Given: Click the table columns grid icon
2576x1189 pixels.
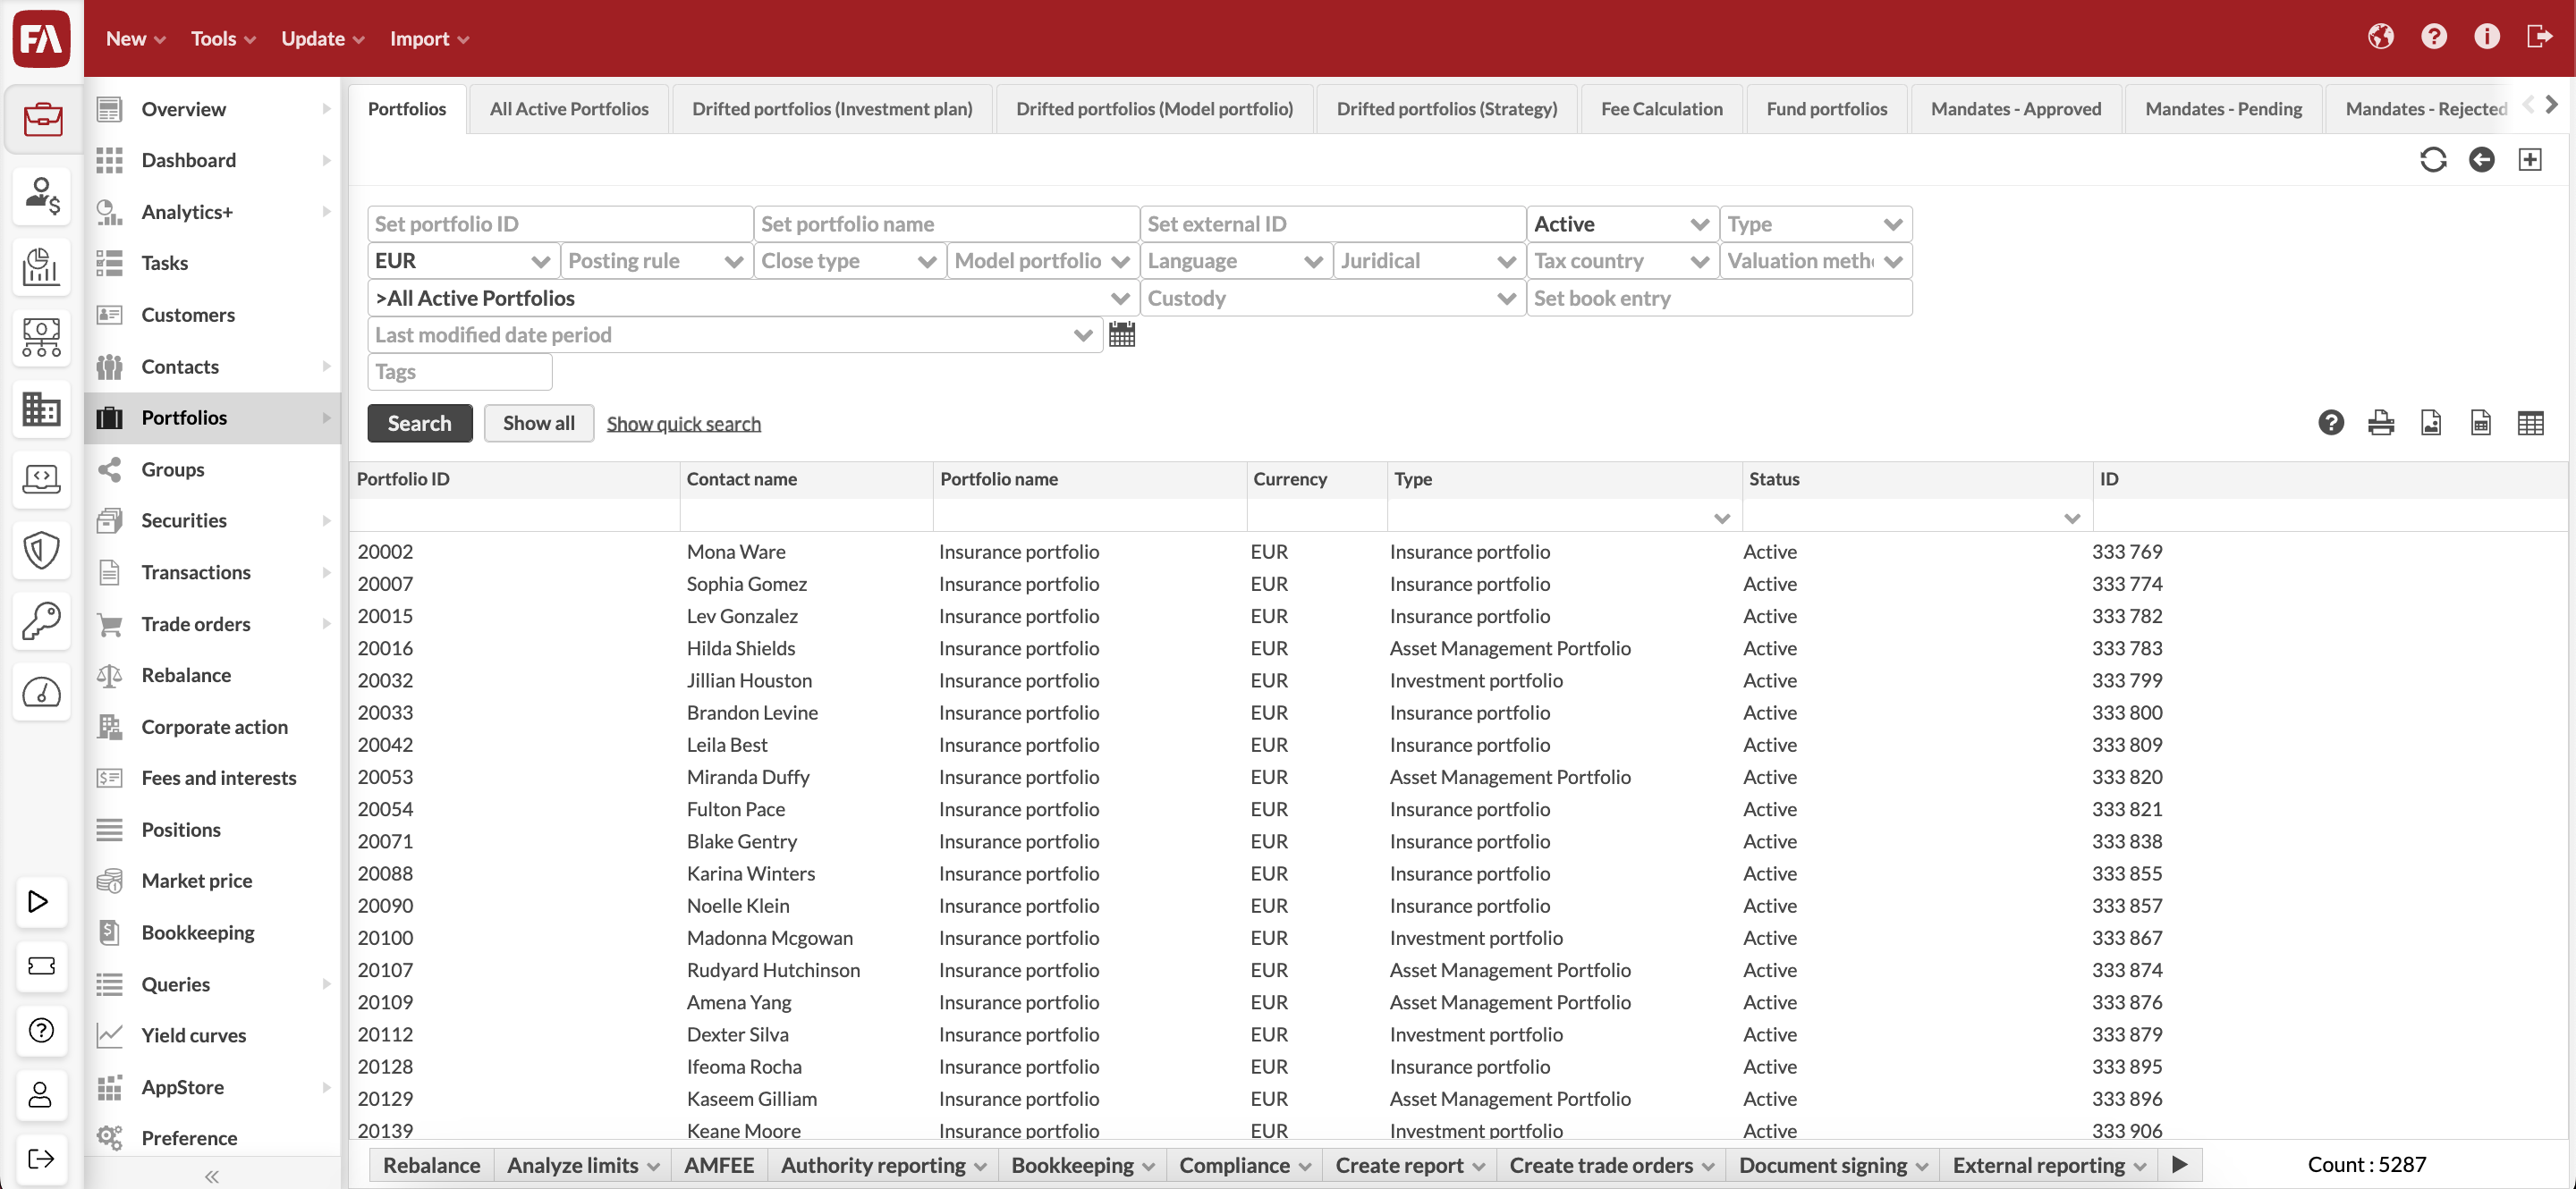Looking at the screenshot, I should coord(2530,424).
